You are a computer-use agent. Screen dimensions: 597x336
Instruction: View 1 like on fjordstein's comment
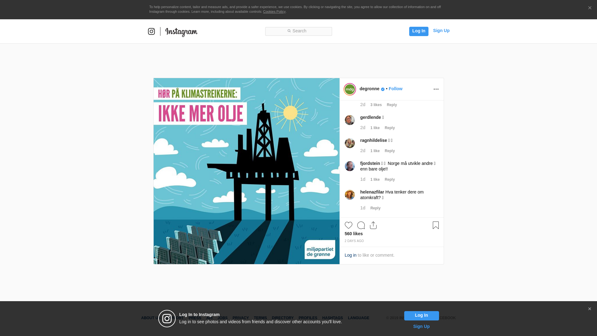pyautogui.click(x=375, y=180)
